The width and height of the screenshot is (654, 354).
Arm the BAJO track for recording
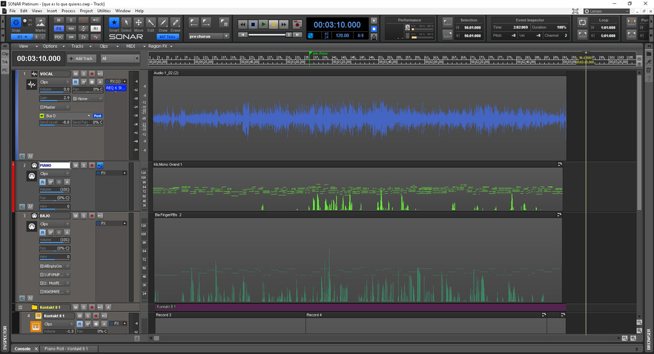92,216
